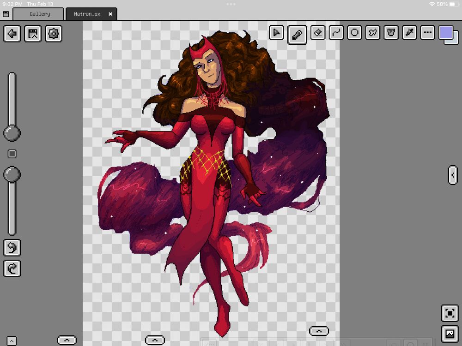
Task: Tap the Wi-Fi status icon
Action: [432, 4]
